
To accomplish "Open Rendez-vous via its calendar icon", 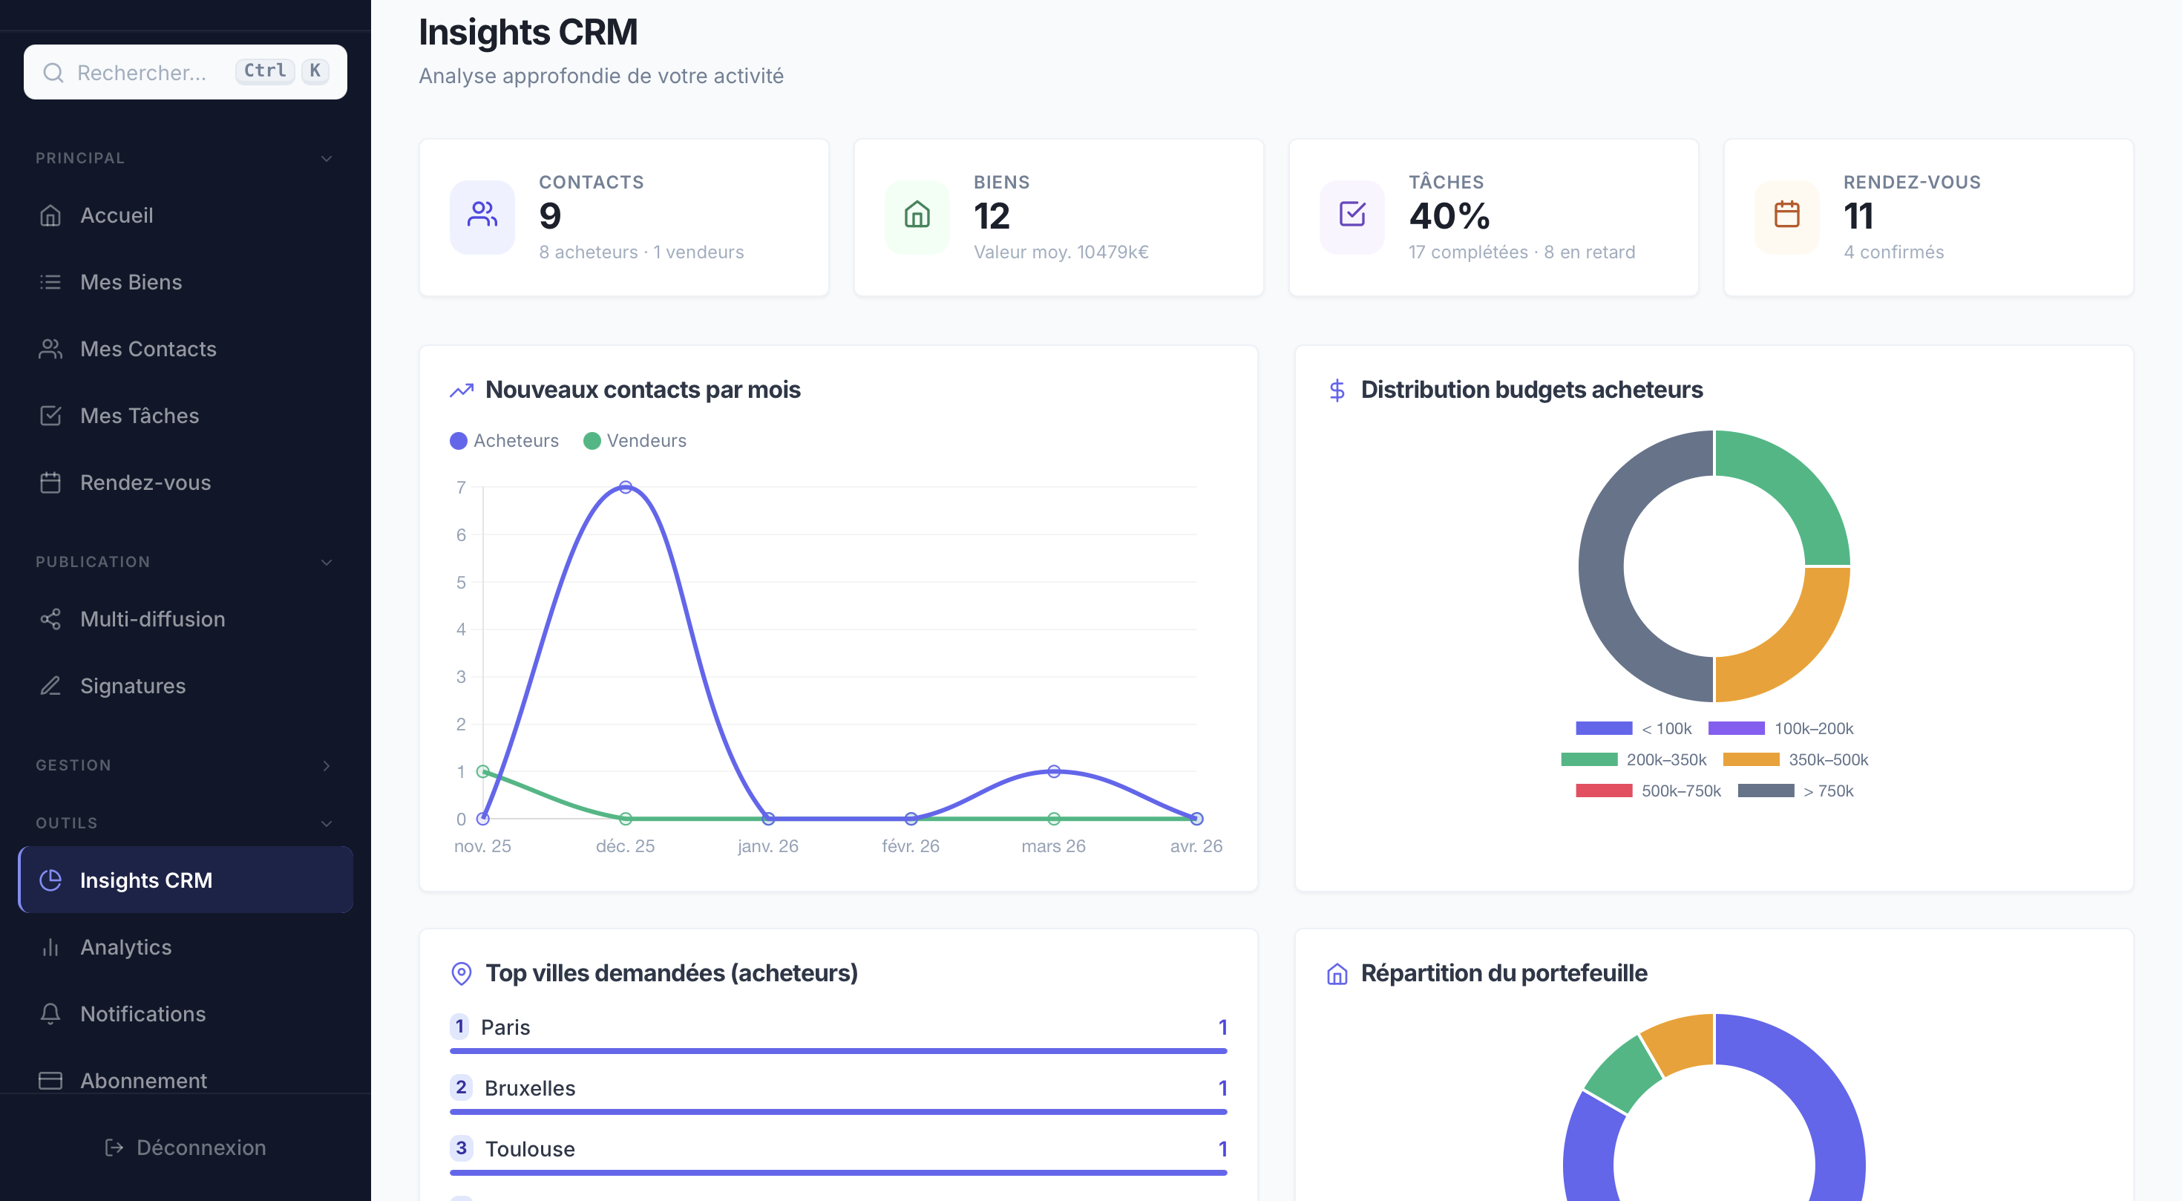I will point(50,482).
